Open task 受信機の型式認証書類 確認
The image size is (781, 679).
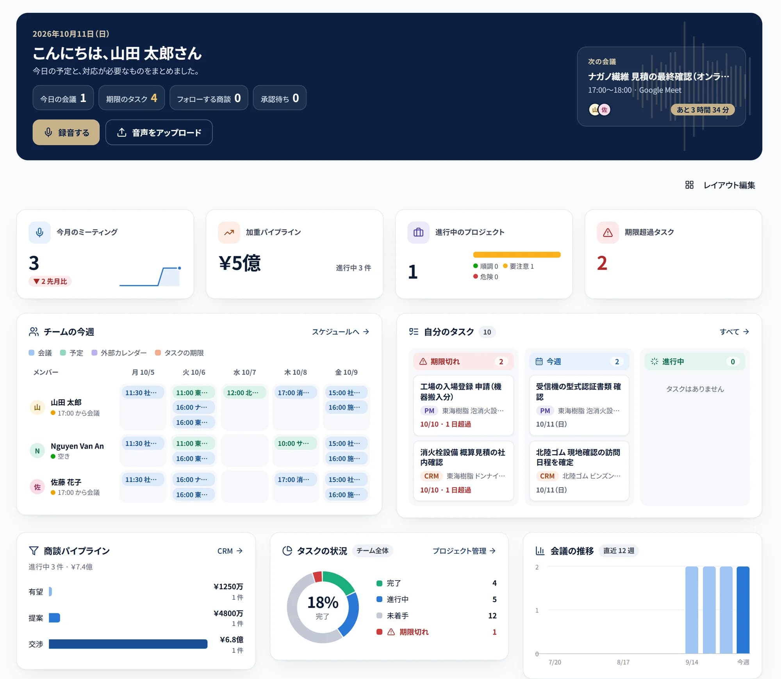tap(579, 405)
